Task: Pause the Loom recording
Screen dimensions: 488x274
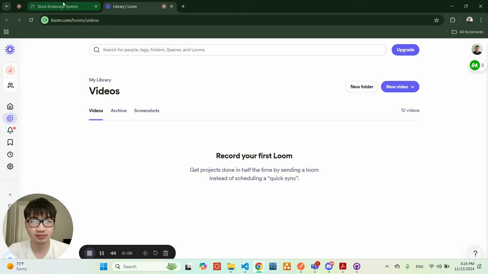Action: [x=102, y=253]
